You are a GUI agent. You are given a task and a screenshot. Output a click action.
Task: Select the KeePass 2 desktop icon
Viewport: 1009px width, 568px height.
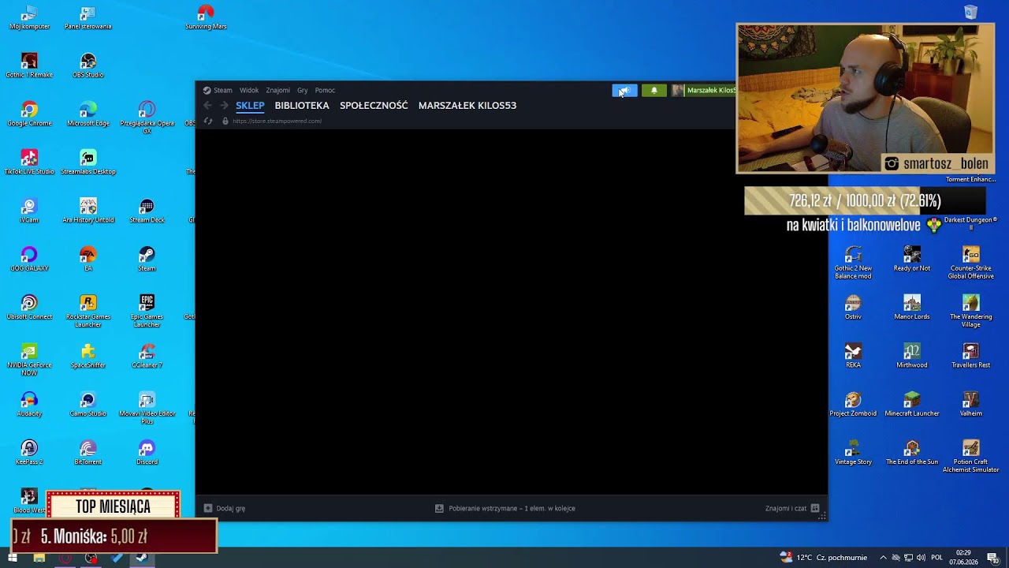[x=29, y=453]
